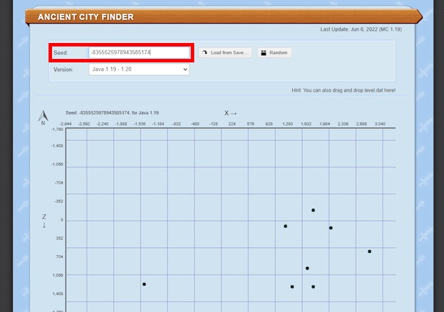
Task: Click the clapperboard icon on Random button
Action: click(x=264, y=53)
